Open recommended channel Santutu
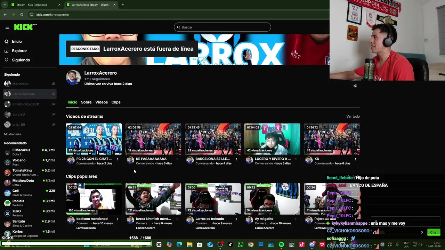 point(30,223)
